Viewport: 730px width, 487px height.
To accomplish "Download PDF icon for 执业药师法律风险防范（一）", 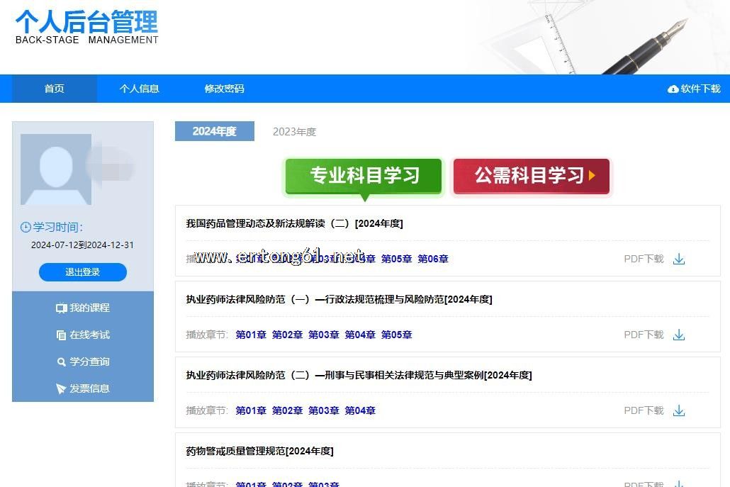I will 678,335.
